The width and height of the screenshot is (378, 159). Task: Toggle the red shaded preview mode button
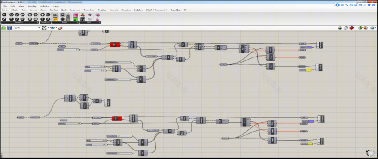click(x=351, y=28)
